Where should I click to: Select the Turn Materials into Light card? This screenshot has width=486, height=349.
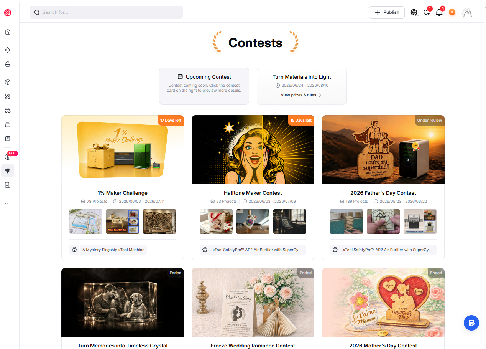[302, 86]
